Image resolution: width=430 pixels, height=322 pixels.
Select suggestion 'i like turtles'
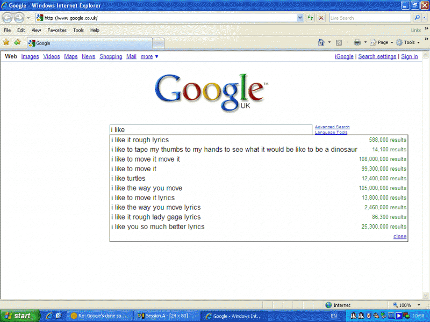[259, 179]
